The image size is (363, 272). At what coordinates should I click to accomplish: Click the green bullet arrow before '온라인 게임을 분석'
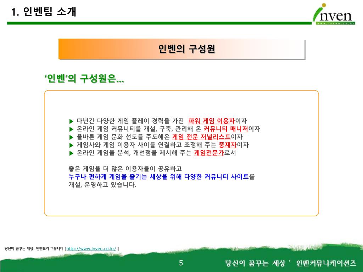point(71,153)
